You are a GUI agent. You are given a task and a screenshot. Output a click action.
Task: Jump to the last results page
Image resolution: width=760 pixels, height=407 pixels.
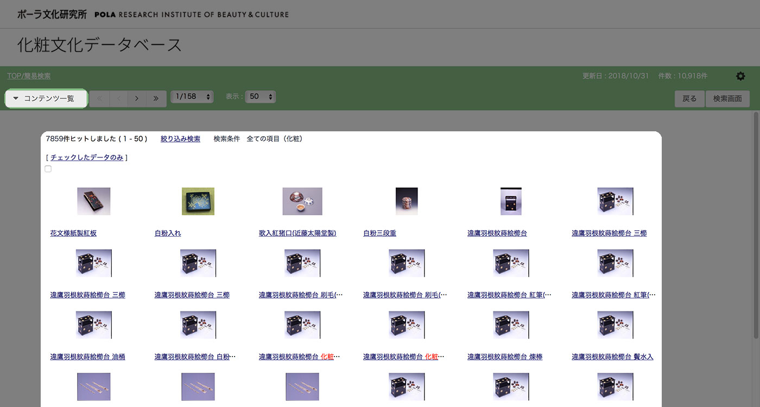[156, 98]
